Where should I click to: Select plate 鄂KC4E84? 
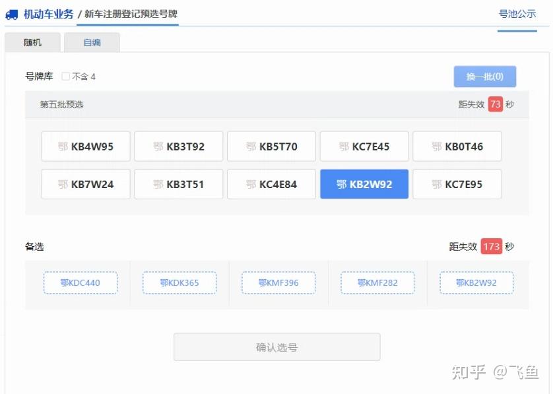point(271,184)
